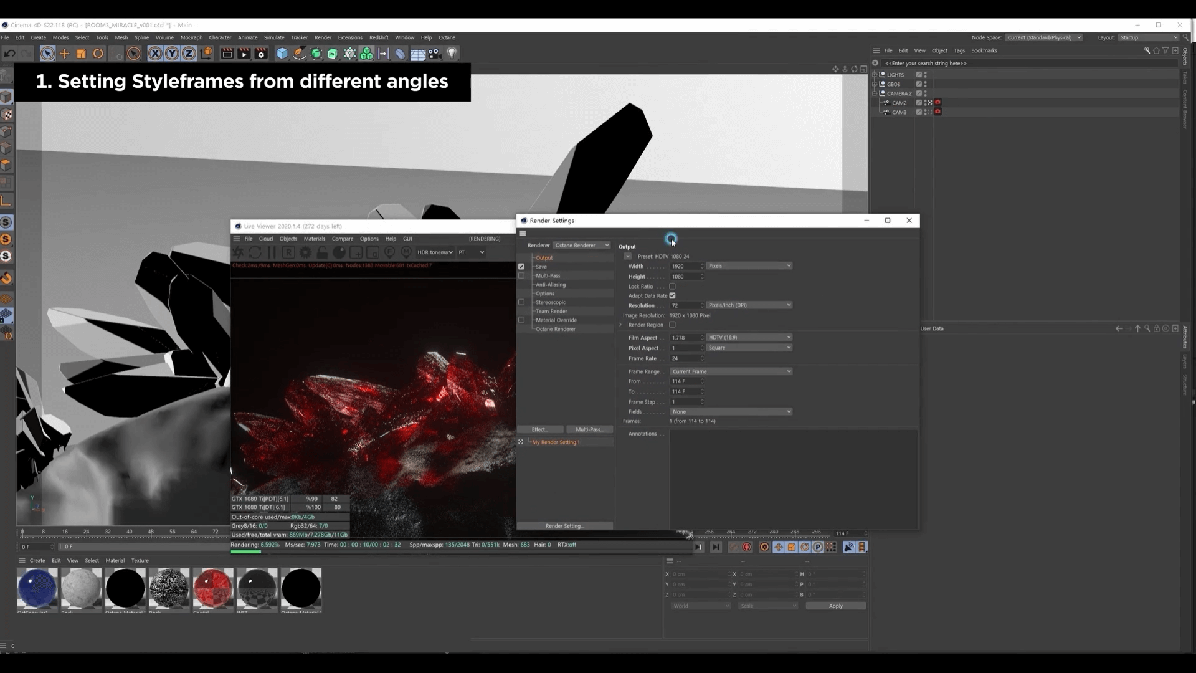
Task: Add a light object via bulb icon
Action: 452,54
